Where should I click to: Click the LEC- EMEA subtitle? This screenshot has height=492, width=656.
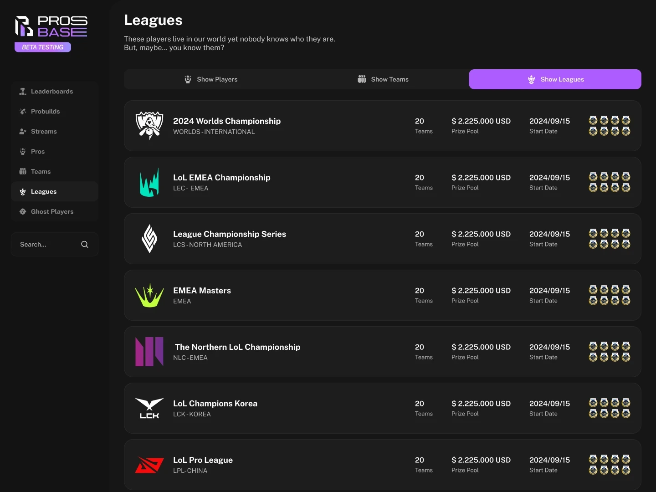pos(190,188)
